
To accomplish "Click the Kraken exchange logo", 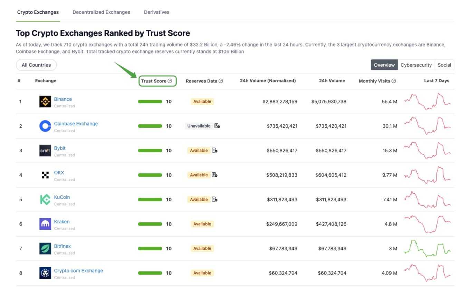I will coord(45,224).
